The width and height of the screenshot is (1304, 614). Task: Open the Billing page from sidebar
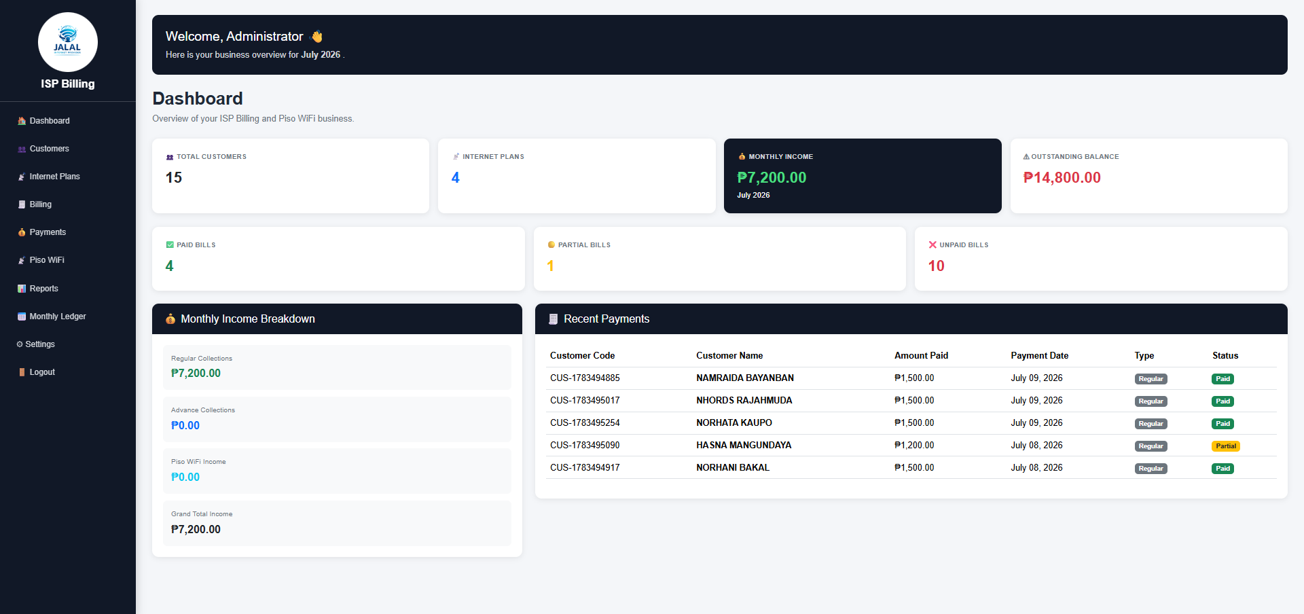coord(68,204)
